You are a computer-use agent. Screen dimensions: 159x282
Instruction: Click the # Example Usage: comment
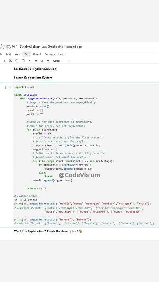pyautogui.click(x=26, y=196)
